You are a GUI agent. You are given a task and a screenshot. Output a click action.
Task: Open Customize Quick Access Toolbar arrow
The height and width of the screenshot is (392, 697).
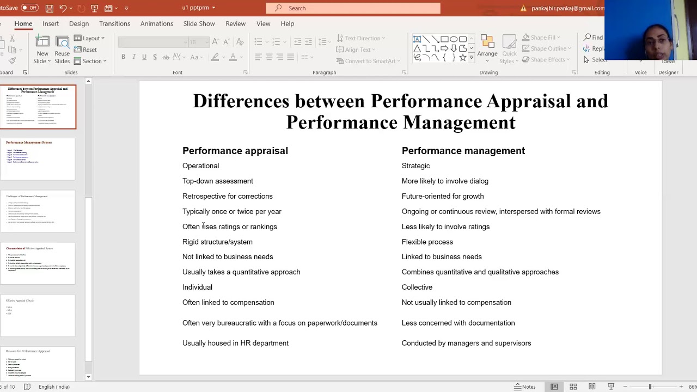[x=127, y=8]
